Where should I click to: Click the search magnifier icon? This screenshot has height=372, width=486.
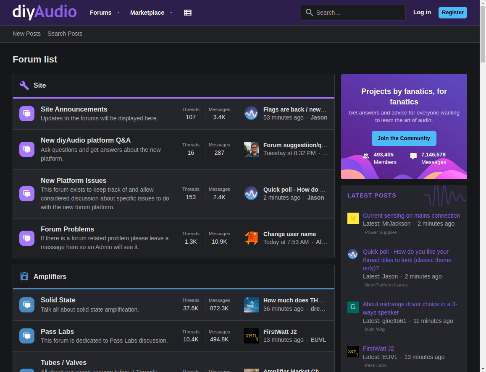309,13
